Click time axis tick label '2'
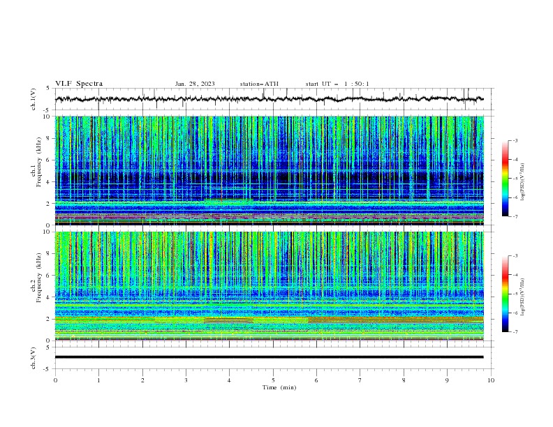The width and height of the screenshot is (553, 427). (142, 380)
